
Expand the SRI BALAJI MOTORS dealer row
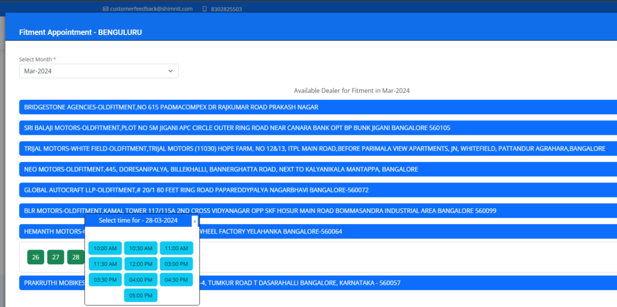318,128
